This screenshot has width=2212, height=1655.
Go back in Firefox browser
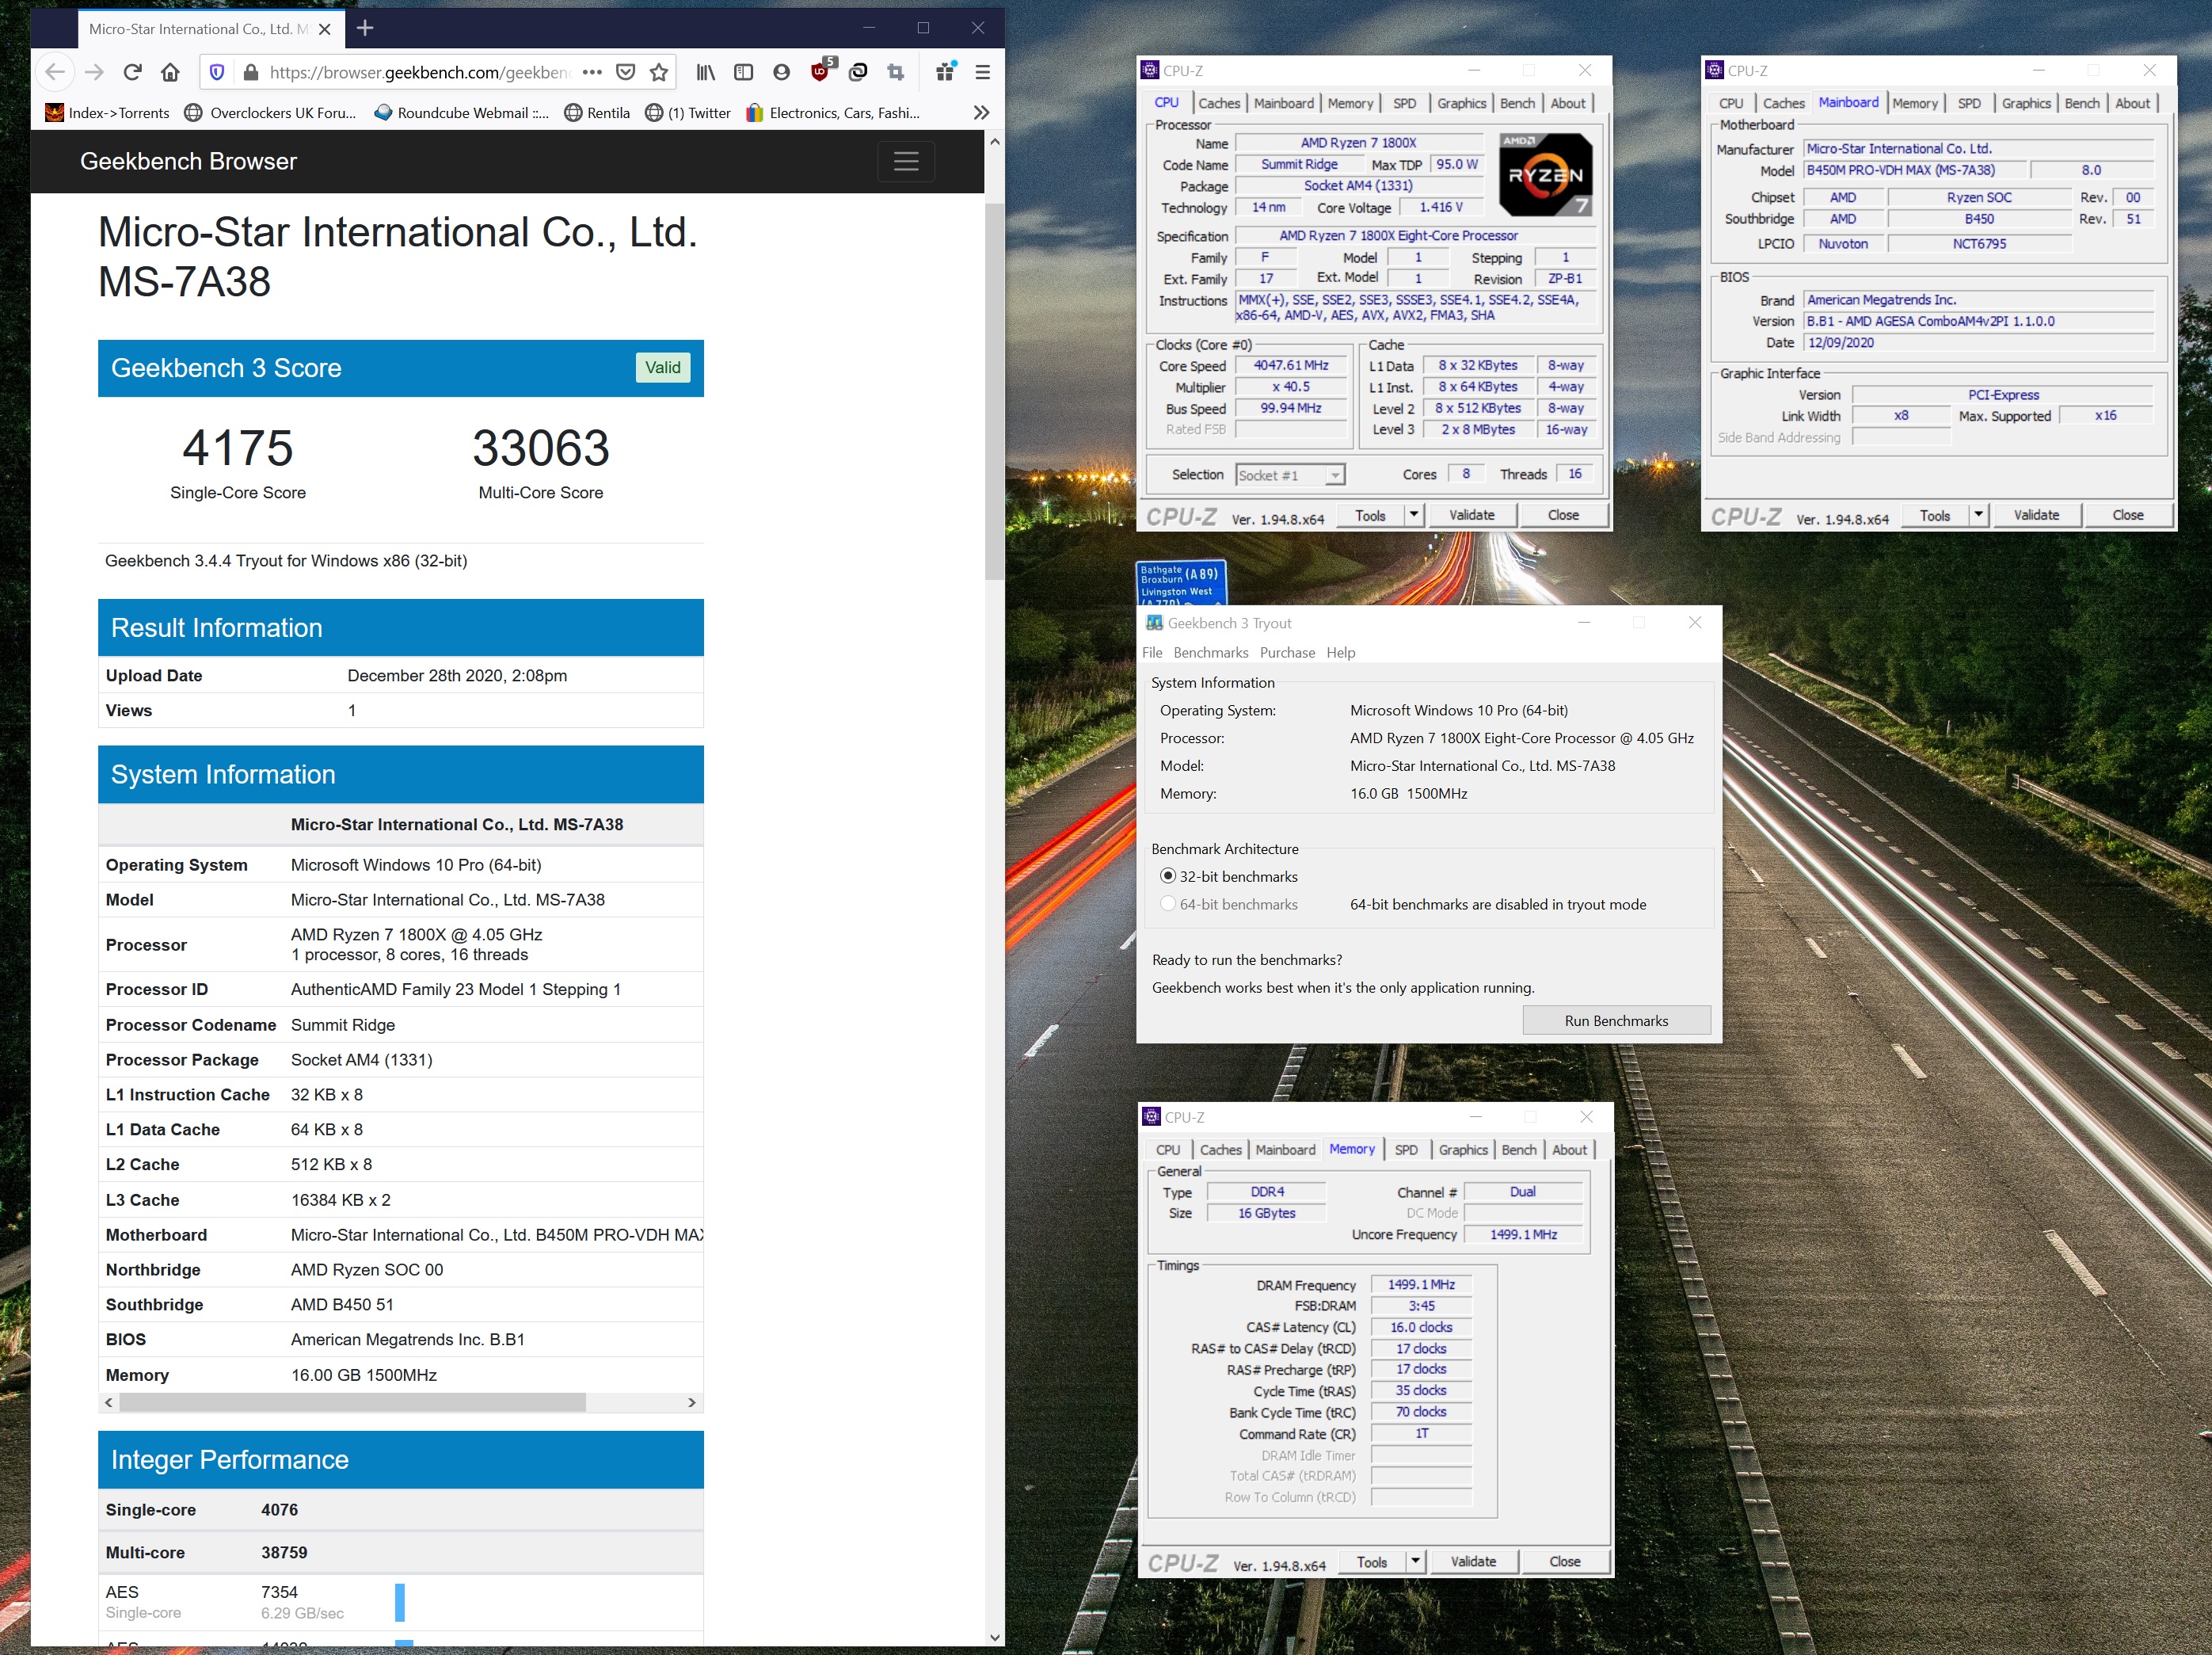(x=56, y=72)
